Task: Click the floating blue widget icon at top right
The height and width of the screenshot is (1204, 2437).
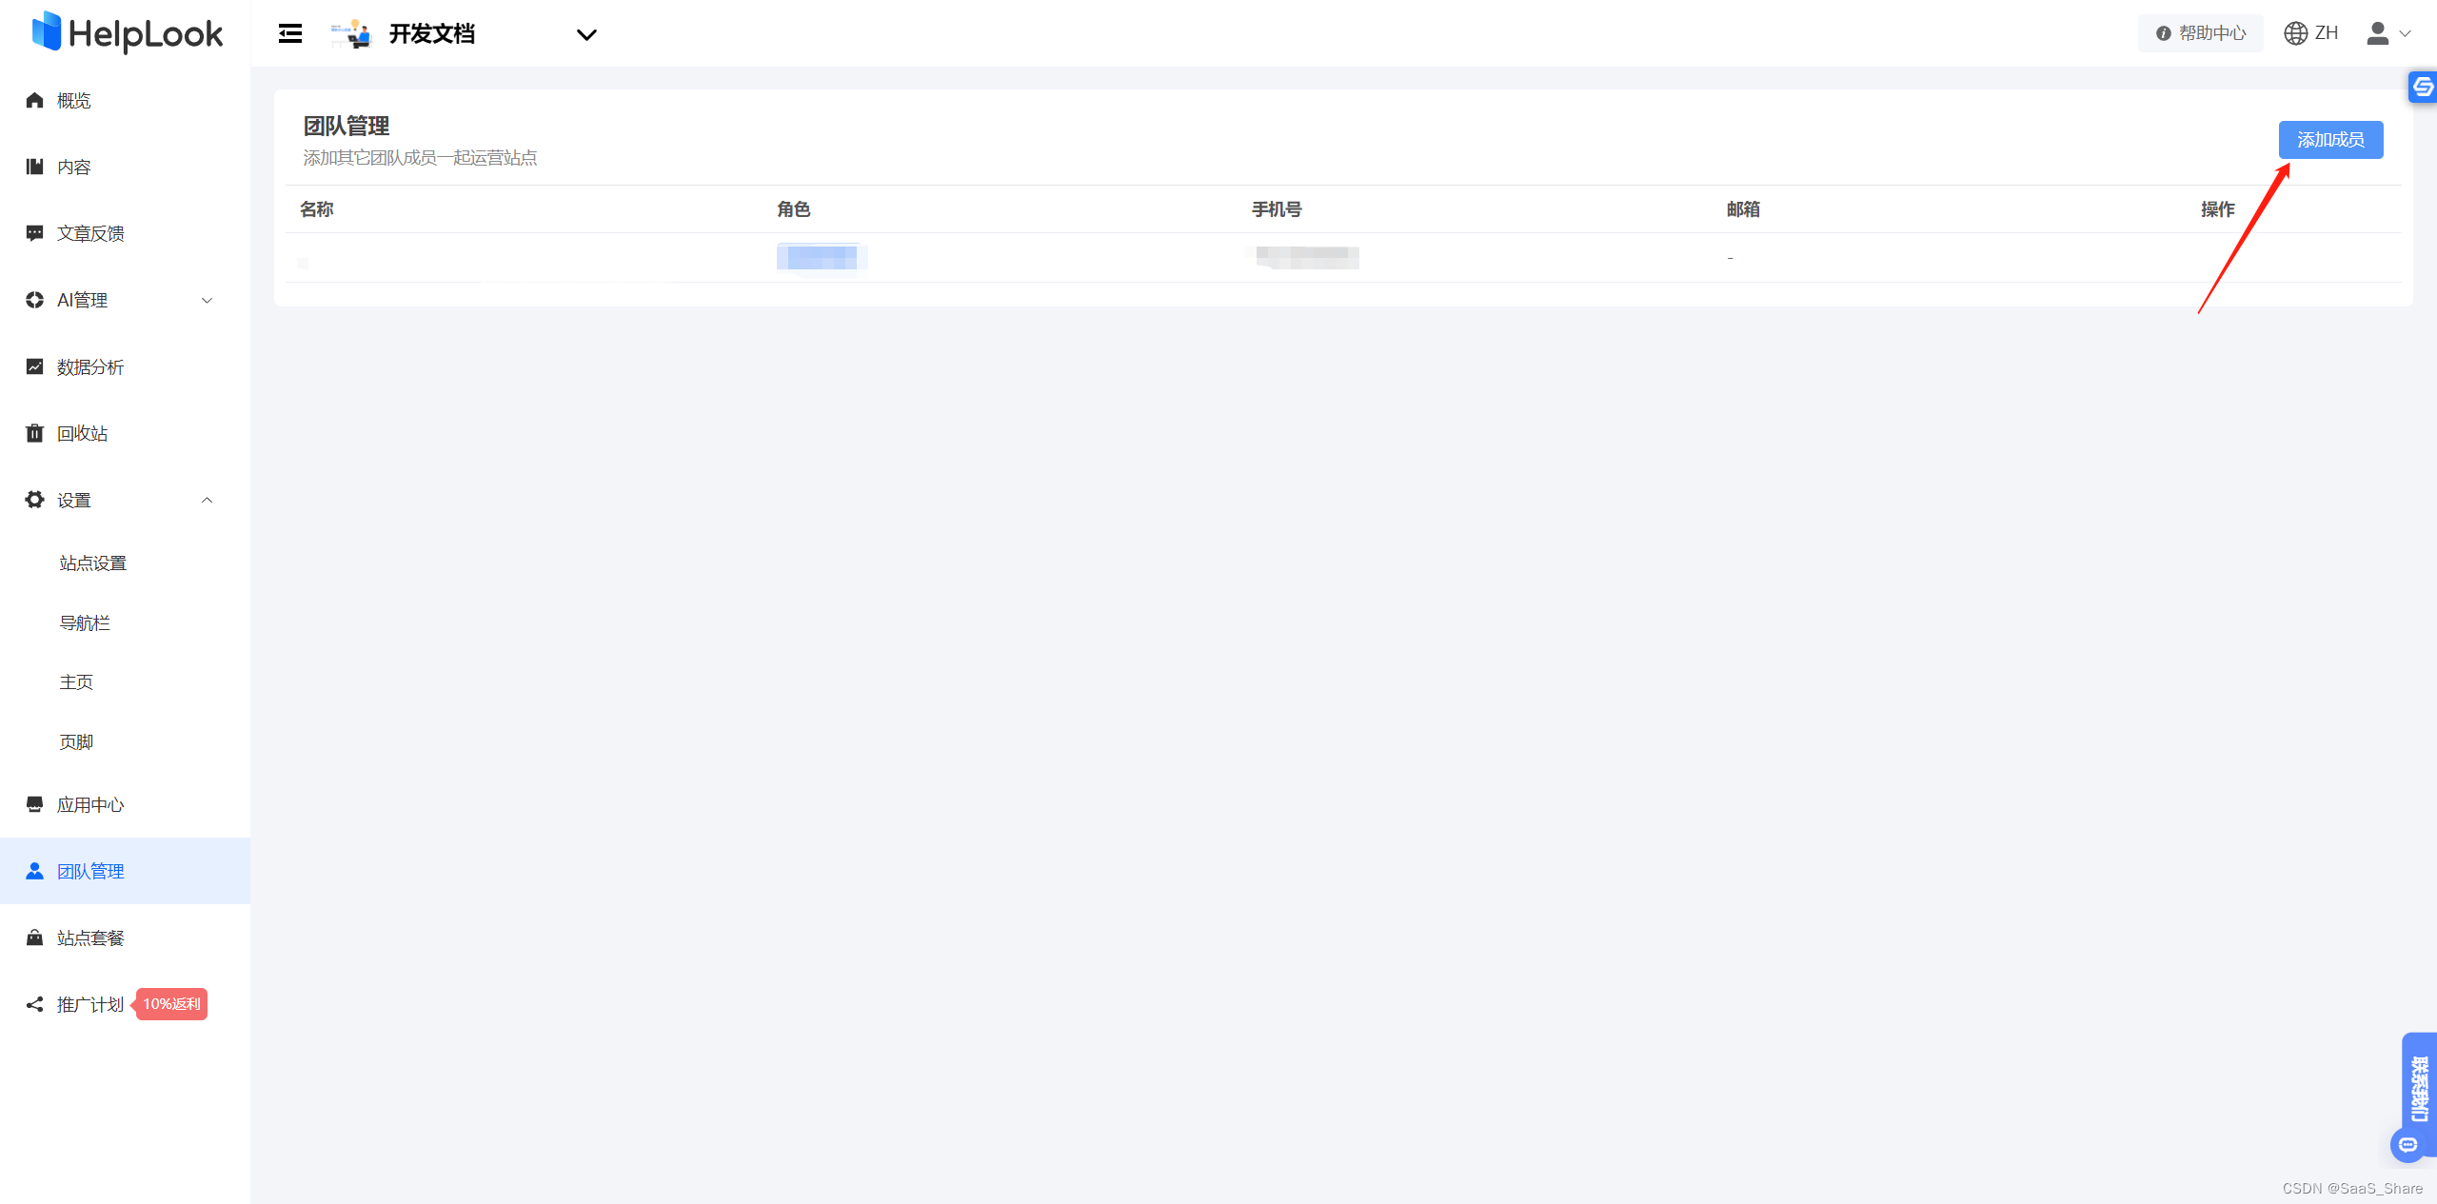Action: [x=2423, y=87]
